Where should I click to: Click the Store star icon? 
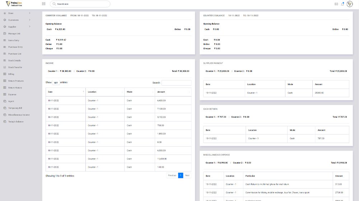[x=5, y=13]
